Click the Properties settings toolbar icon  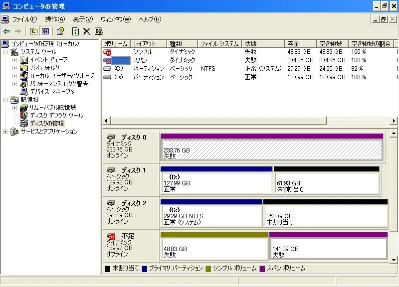tap(99, 31)
